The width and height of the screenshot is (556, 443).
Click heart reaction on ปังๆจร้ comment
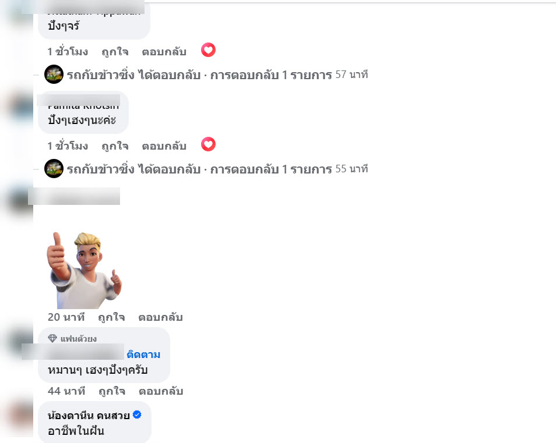(x=208, y=50)
